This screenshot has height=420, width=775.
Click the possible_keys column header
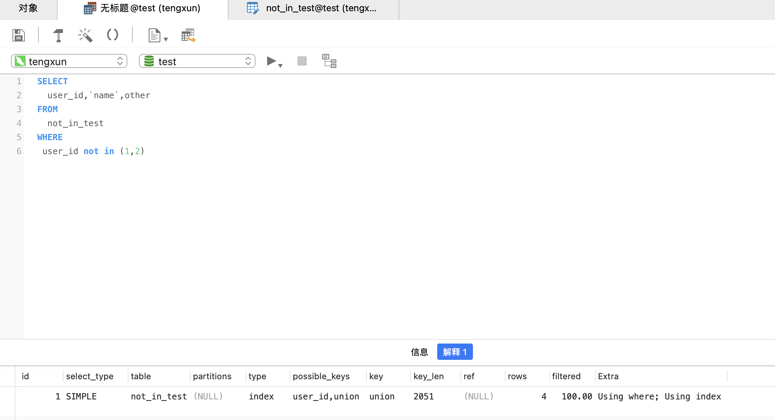(x=321, y=376)
